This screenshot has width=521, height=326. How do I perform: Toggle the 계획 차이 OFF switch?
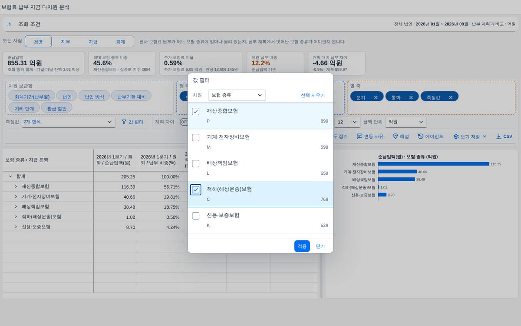click(184, 122)
